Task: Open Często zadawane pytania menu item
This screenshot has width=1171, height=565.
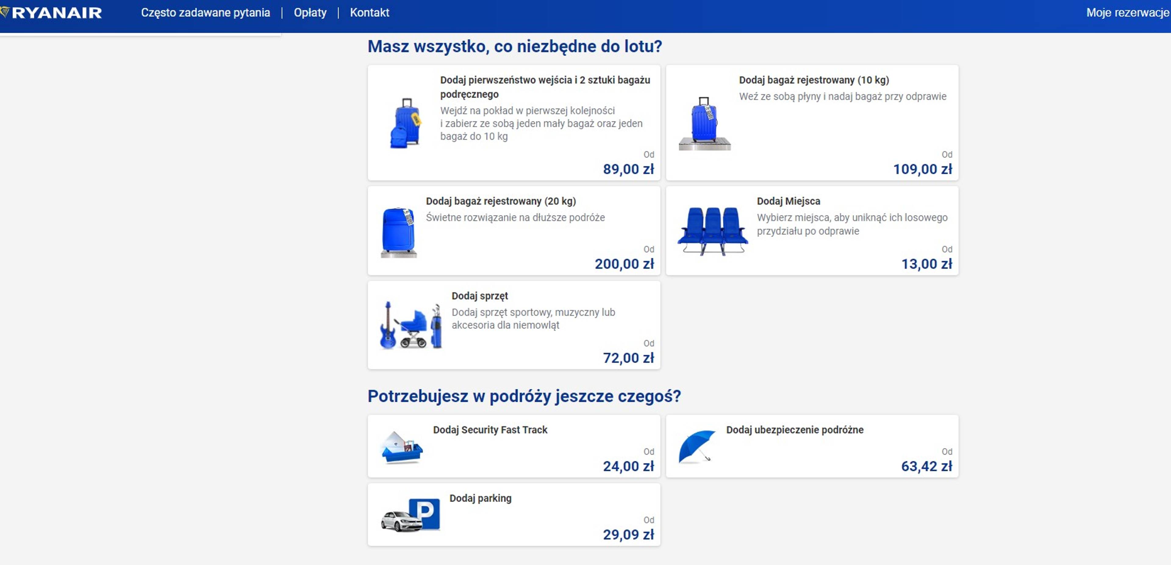Action: 206,13
